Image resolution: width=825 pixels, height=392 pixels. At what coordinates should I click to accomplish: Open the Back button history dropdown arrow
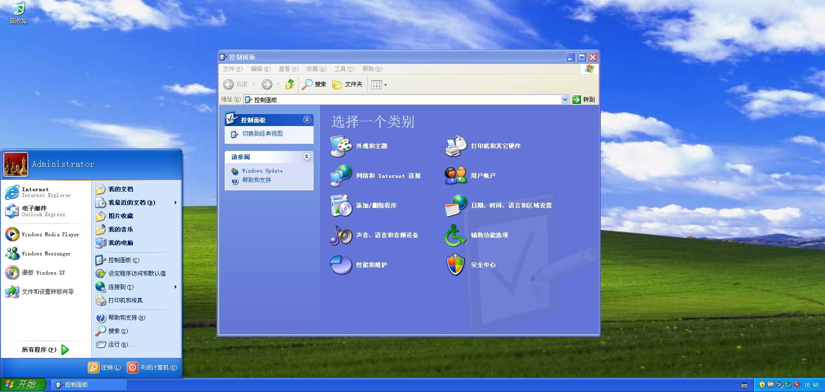254,84
